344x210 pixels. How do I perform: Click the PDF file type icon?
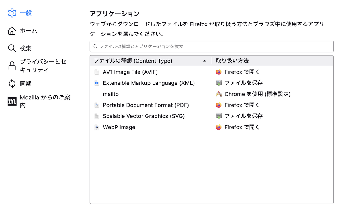coord(97,105)
